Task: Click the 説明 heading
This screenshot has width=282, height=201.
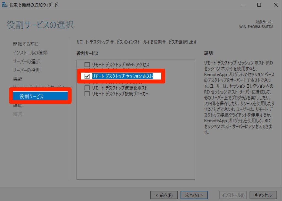Action: pos(208,53)
